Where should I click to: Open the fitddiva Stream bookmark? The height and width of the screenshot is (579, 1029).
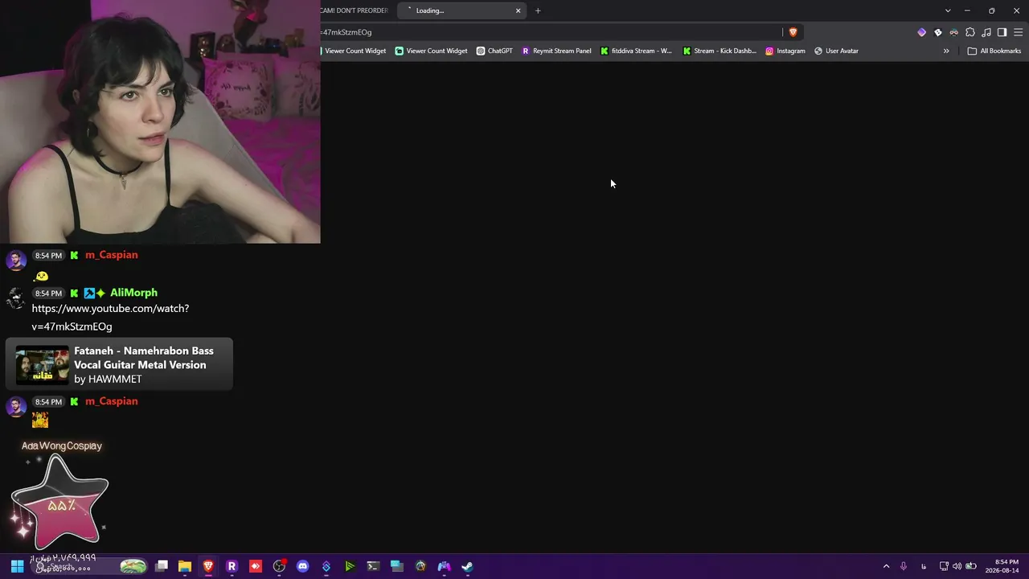[636, 51]
